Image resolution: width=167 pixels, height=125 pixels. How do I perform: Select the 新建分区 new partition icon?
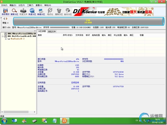(x=41, y=12)
